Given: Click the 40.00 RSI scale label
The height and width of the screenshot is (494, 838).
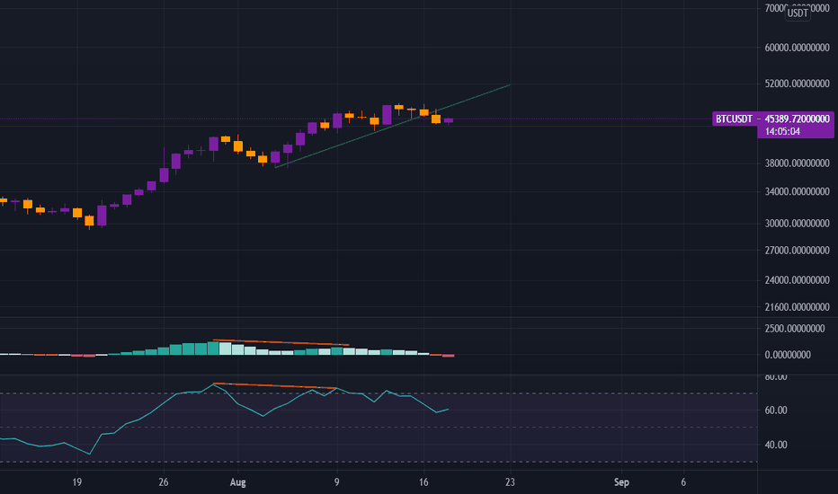Looking at the screenshot, I should pos(776,445).
